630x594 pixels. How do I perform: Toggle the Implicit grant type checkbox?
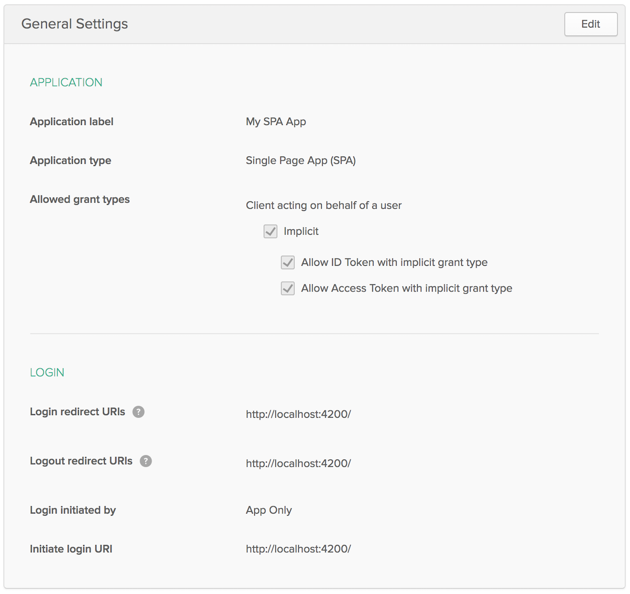270,232
